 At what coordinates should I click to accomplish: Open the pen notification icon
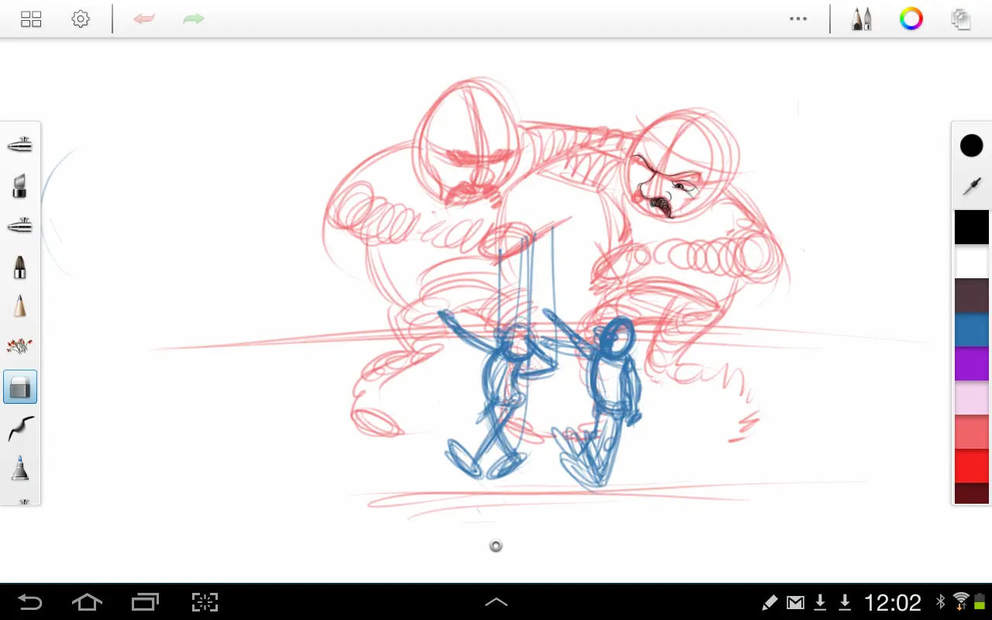coord(770,602)
